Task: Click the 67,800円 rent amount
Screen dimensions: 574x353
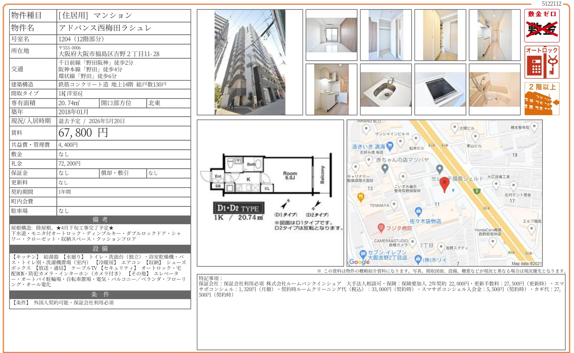Action: coord(83,133)
